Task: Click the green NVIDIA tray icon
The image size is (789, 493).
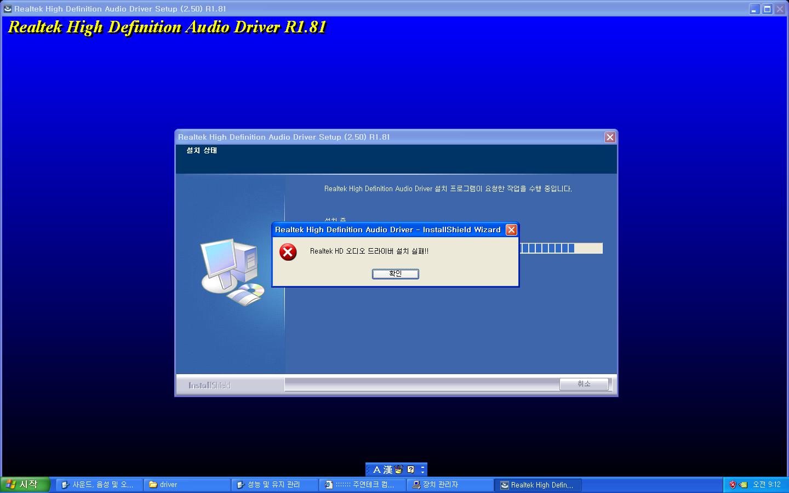Action: coord(743,485)
